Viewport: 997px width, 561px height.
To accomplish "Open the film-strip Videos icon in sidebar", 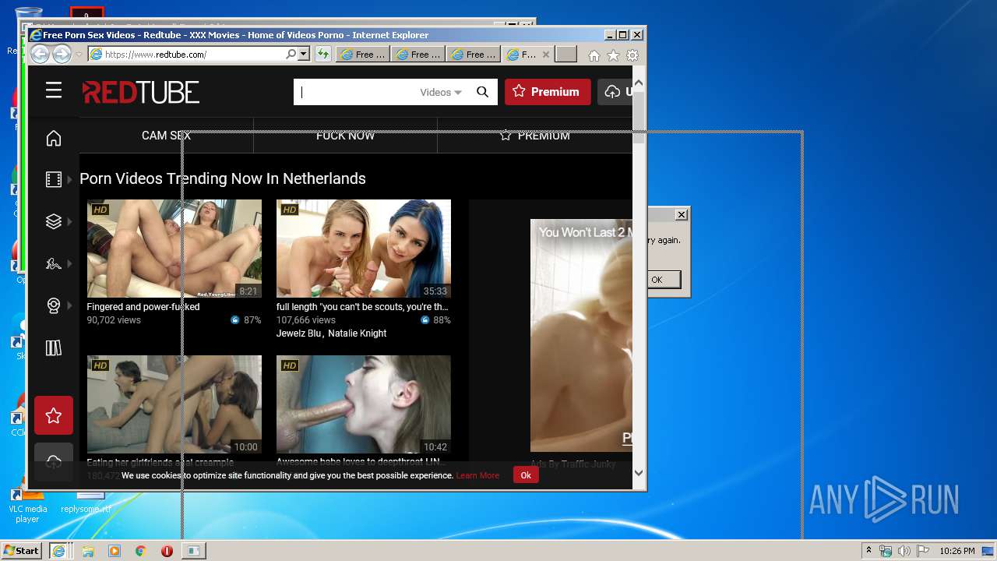I will (54, 180).
